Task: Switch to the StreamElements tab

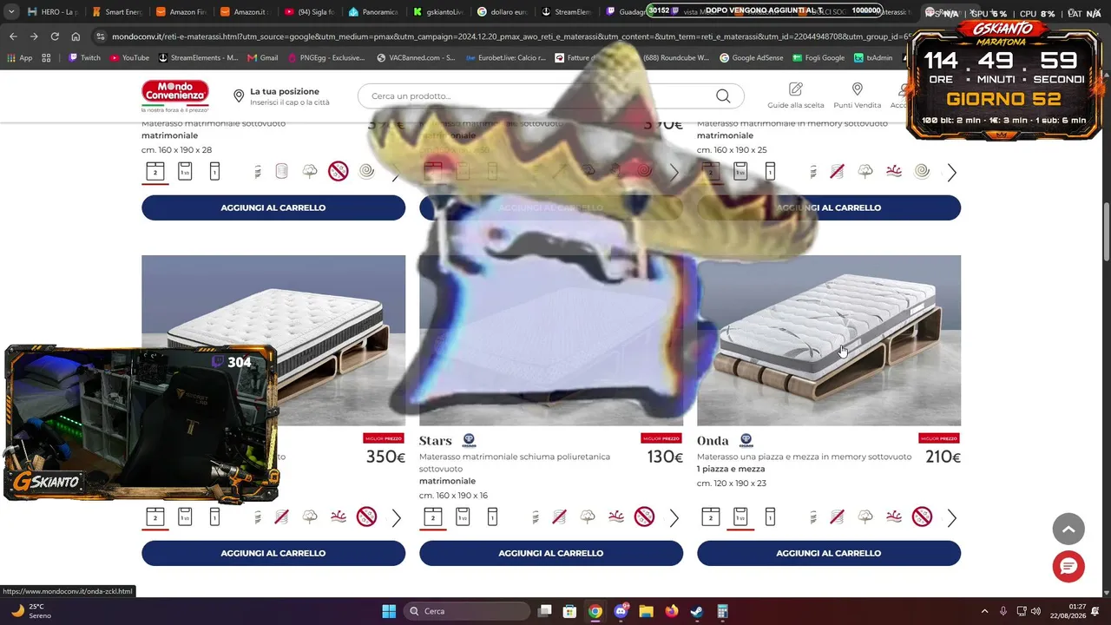Action: click(x=566, y=12)
